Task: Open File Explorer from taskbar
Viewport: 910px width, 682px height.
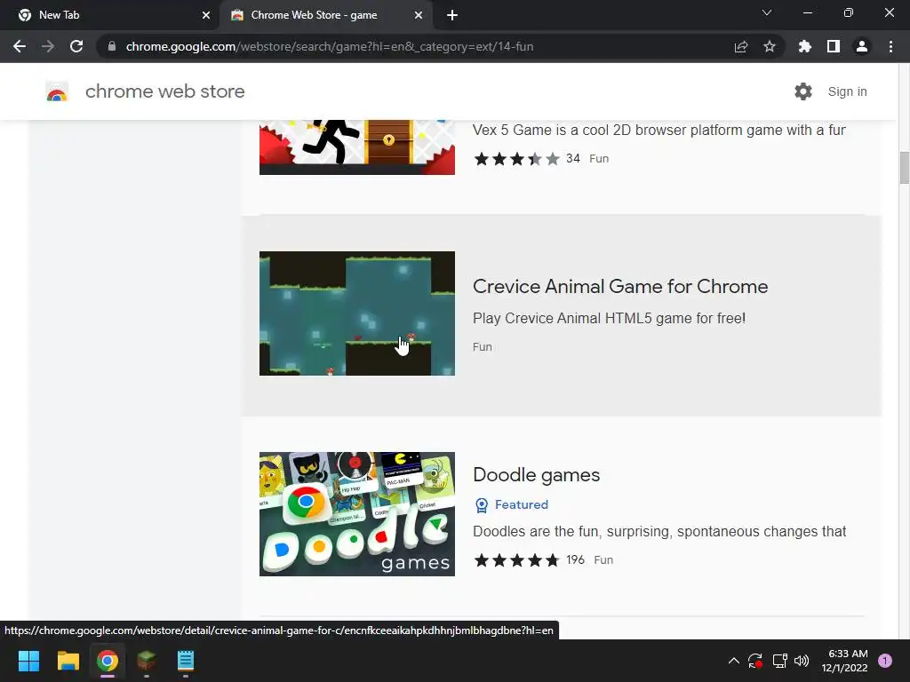Action: pos(68,661)
